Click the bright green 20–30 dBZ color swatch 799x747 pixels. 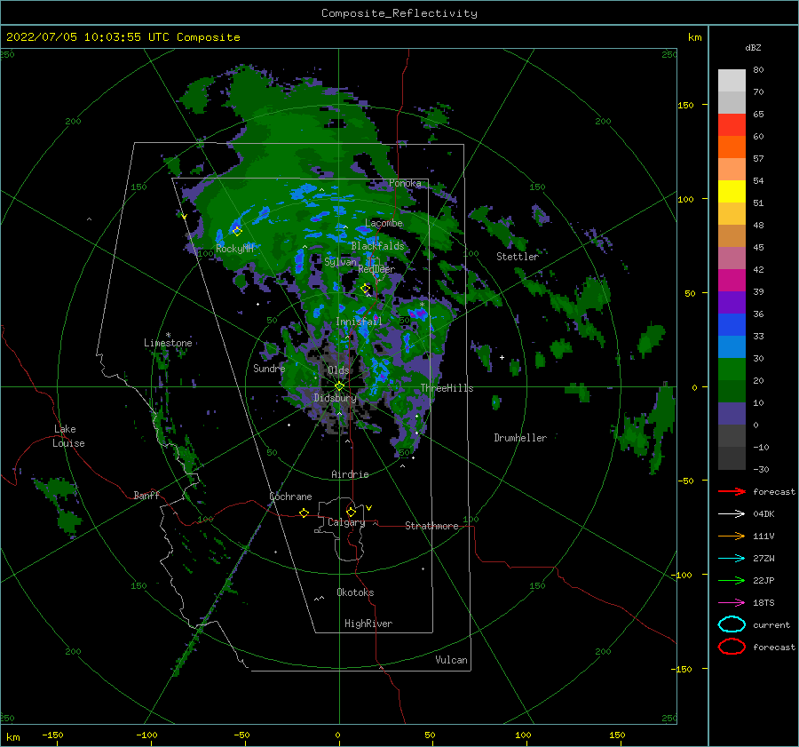(732, 370)
